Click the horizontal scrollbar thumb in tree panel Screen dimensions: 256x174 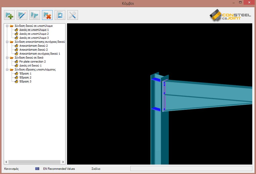click(x=34, y=162)
